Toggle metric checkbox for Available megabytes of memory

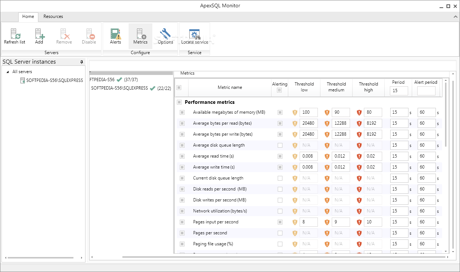click(x=182, y=113)
